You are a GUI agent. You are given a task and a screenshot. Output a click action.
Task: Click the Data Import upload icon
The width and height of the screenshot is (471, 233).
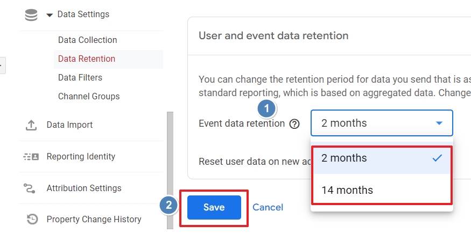31,125
